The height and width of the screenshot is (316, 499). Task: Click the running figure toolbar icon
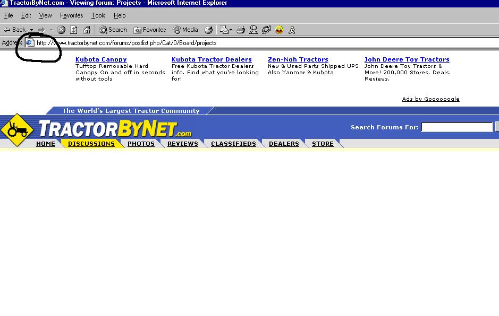(x=292, y=30)
